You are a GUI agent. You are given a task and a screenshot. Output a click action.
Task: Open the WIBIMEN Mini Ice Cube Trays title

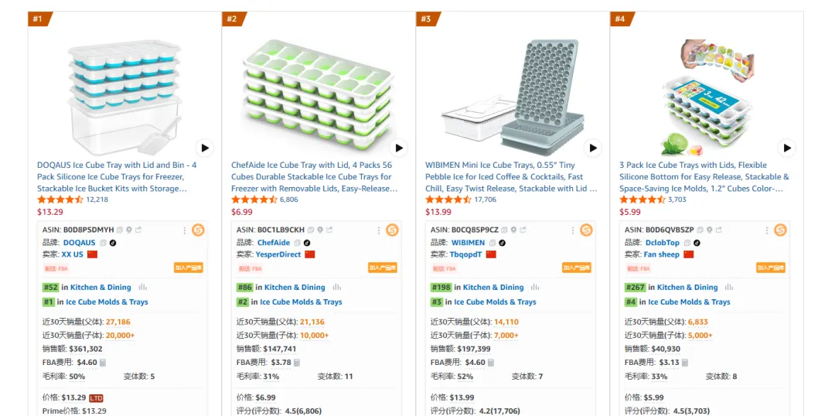coord(511,176)
